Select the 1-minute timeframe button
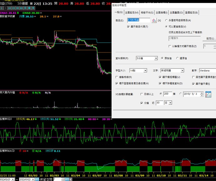 pyautogui.click(x=2, y=8)
